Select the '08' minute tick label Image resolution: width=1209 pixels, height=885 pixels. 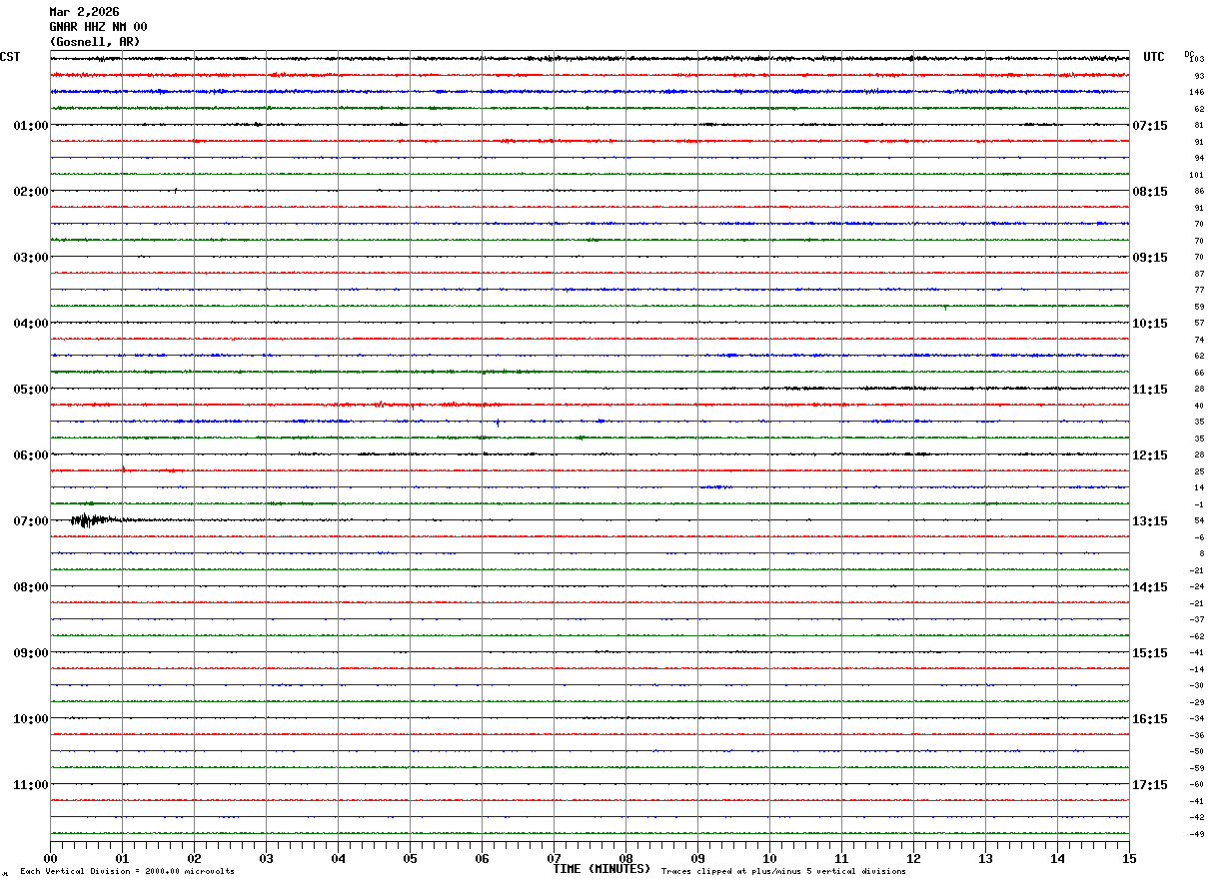pyautogui.click(x=625, y=858)
